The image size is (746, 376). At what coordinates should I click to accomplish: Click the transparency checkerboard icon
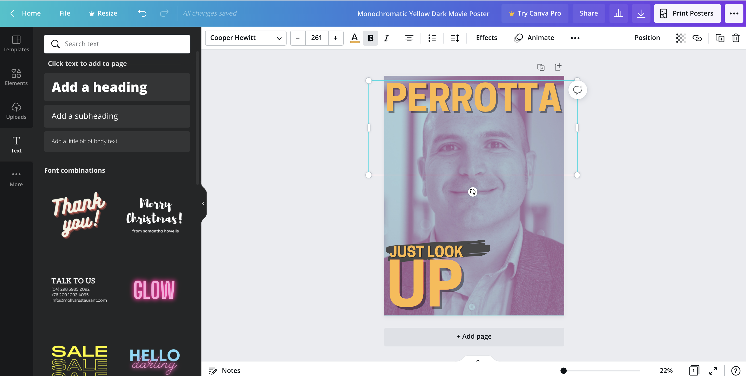(x=681, y=38)
